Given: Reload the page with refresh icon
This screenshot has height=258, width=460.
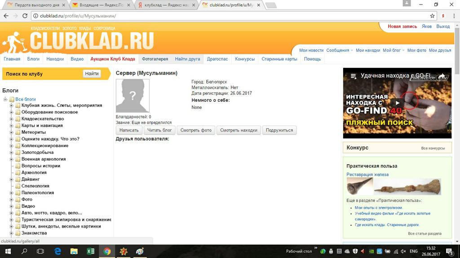Looking at the screenshot, I should (25, 16).
